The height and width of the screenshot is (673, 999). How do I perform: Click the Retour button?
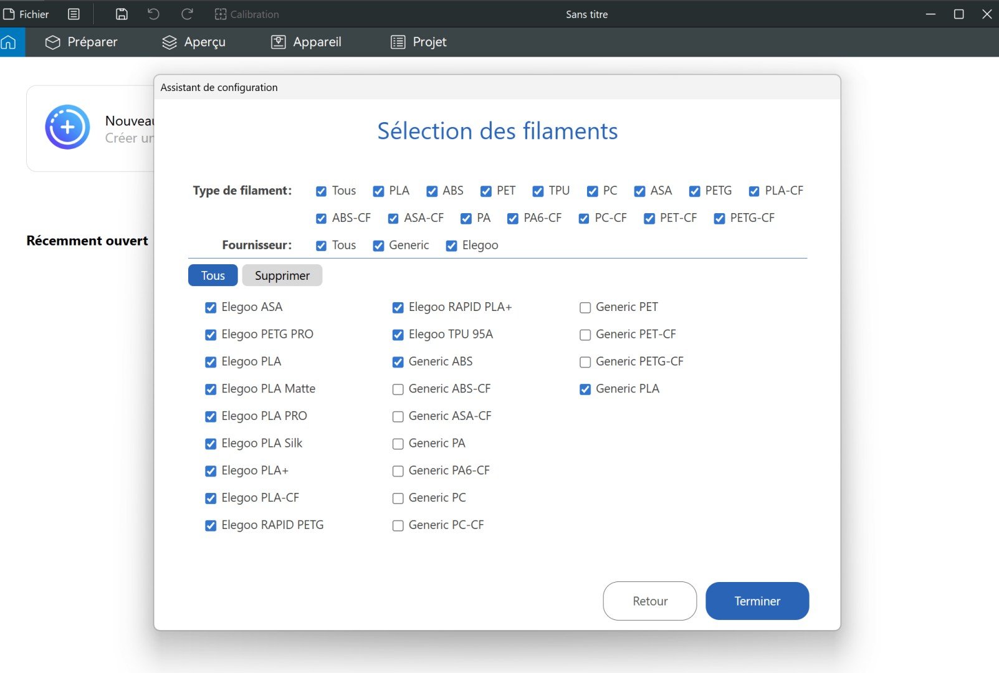[x=650, y=601]
